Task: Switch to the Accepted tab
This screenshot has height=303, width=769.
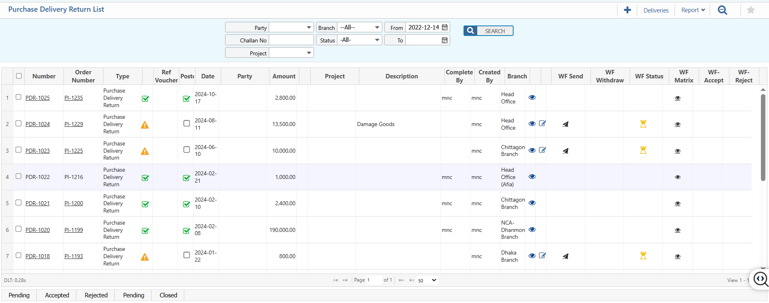Action: pyautogui.click(x=57, y=295)
